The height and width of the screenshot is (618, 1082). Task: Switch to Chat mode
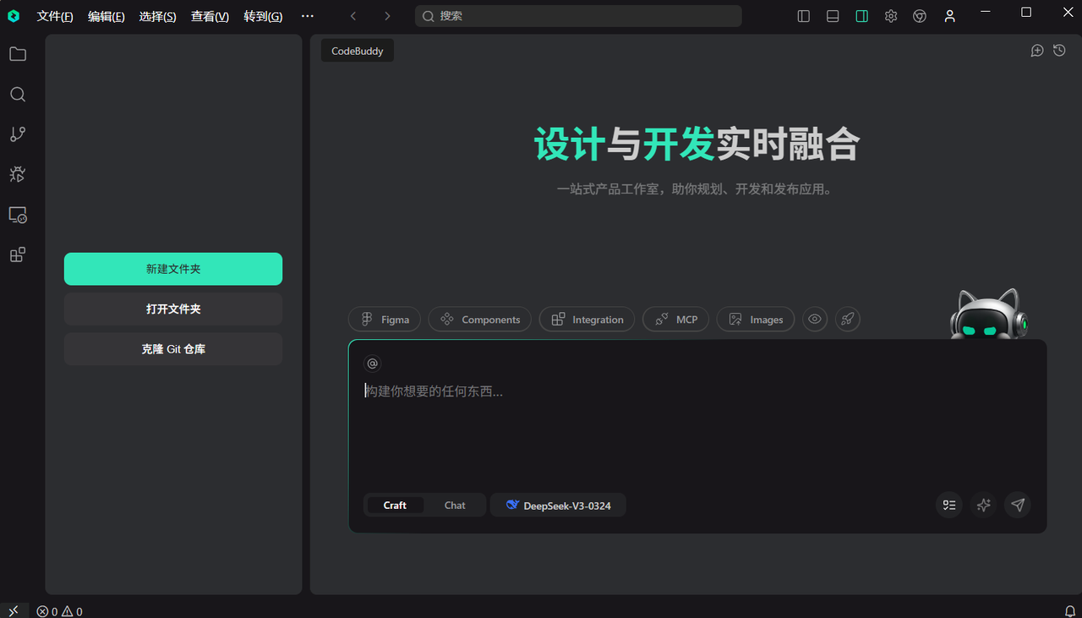[x=455, y=505]
